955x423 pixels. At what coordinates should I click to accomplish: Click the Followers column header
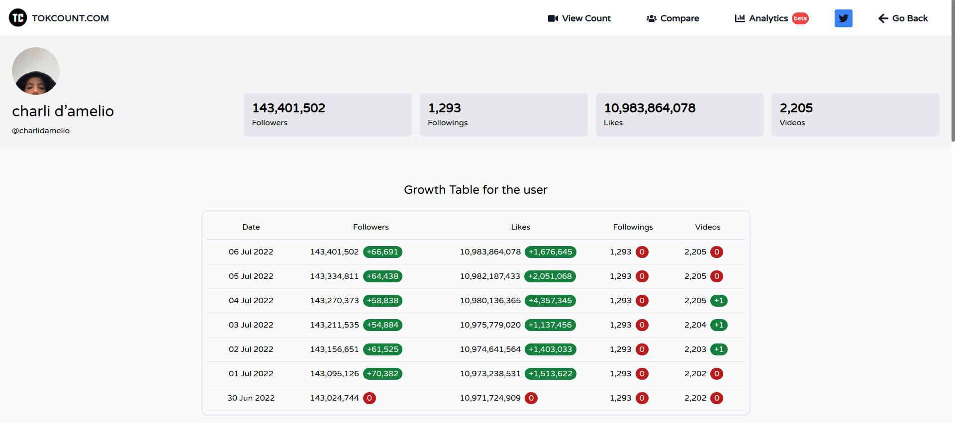pyautogui.click(x=371, y=227)
